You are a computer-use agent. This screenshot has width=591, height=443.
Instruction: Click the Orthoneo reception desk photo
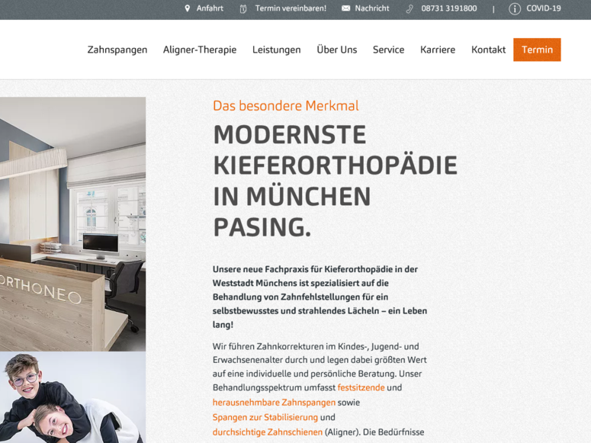(72, 224)
